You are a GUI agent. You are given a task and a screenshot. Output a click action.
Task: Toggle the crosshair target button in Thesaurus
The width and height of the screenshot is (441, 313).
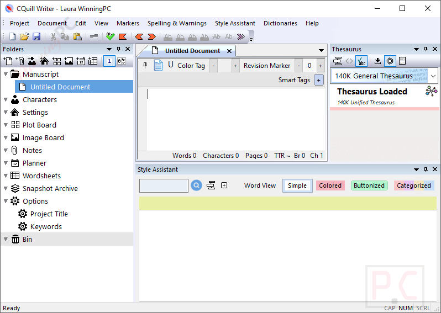pos(390,61)
